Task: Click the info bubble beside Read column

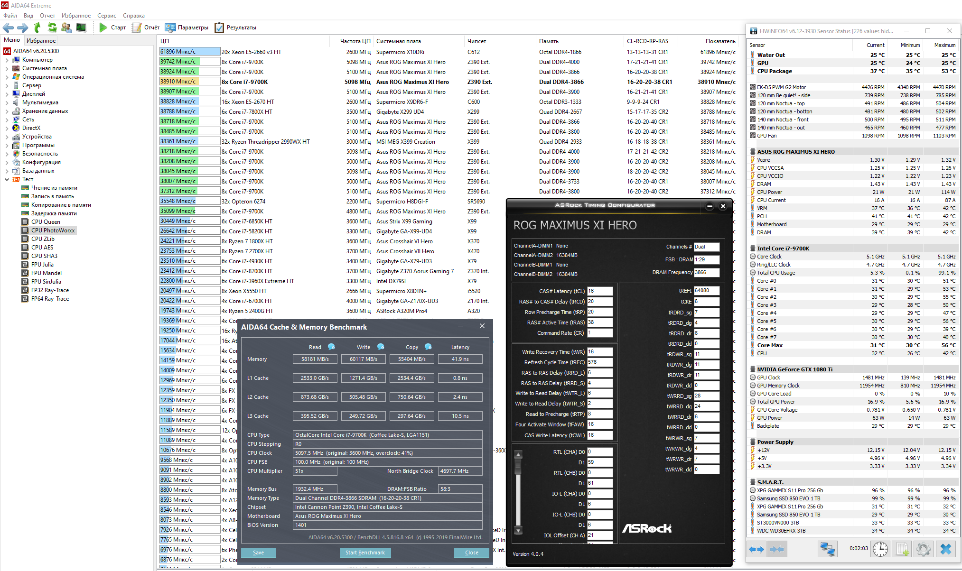Action: click(331, 347)
